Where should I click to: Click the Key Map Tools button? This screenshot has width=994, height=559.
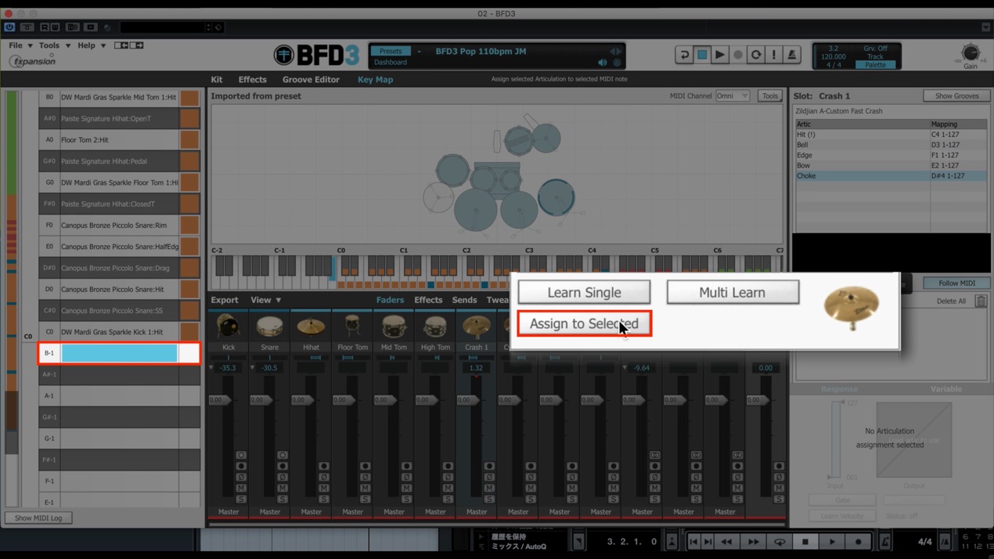770,96
